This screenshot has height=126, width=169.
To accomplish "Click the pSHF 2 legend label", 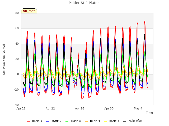I will coord(57,121).
